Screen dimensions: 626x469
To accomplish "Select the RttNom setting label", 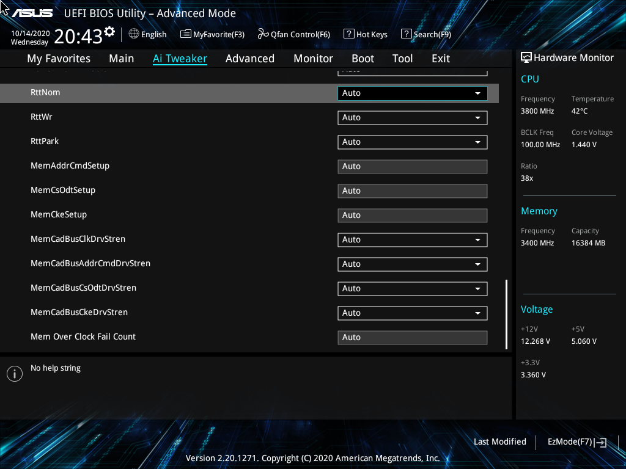I will 45,92.
